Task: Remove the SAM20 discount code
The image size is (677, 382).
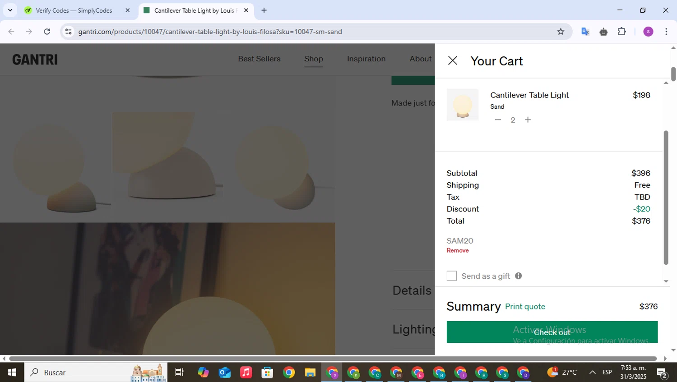Action: point(458,250)
